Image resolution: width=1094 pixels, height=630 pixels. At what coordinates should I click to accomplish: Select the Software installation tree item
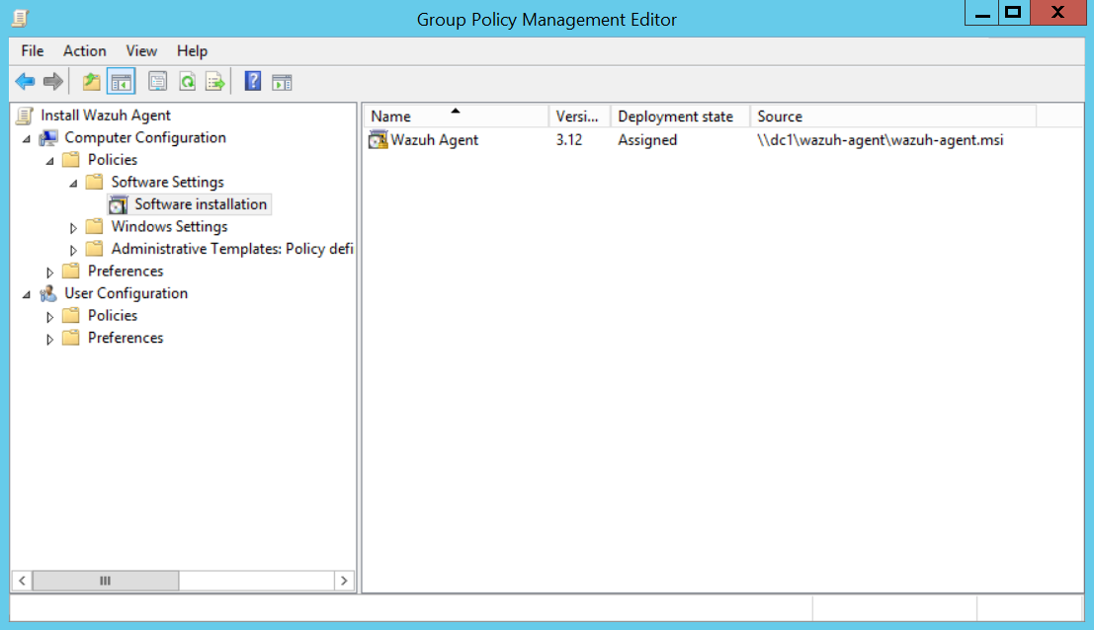[x=201, y=204]
